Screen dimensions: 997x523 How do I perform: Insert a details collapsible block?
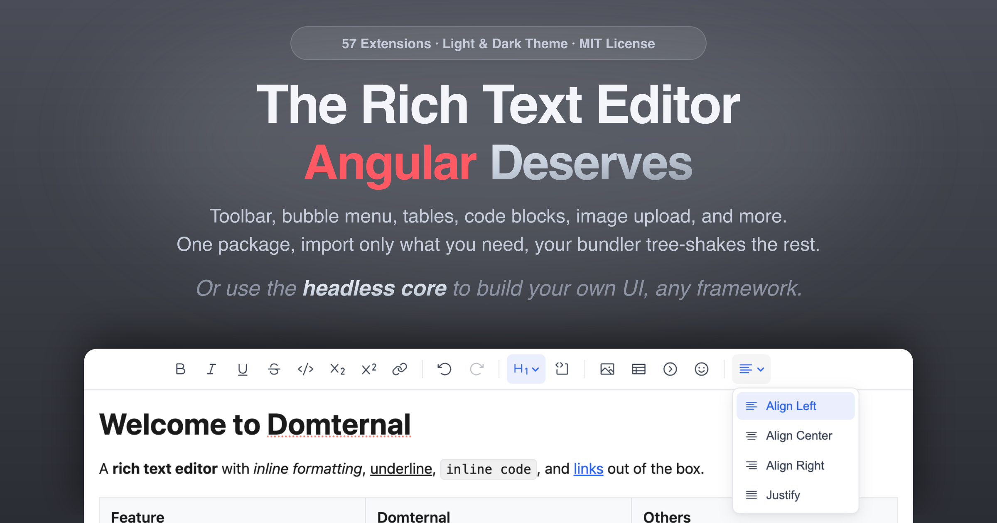point(670,369)
